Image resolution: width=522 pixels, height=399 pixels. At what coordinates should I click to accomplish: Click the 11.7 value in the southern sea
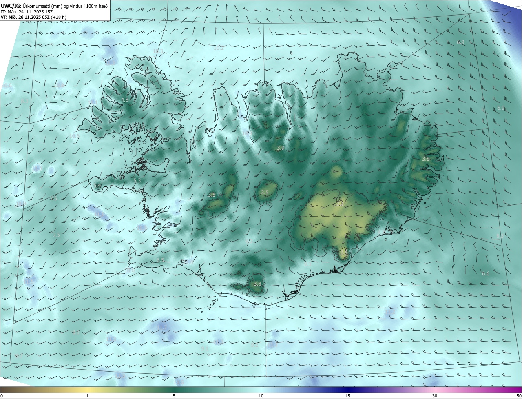pos(162,327)
